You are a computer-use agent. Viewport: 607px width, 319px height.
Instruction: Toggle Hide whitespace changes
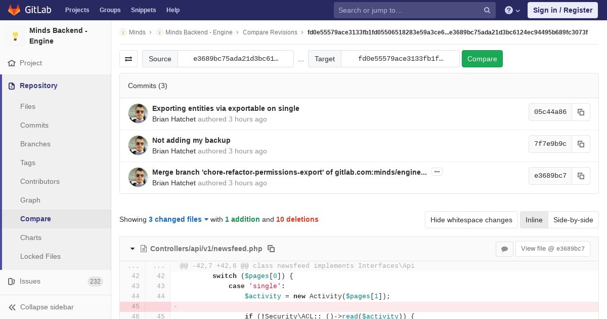pyautogui.click(x=471, y=220)
